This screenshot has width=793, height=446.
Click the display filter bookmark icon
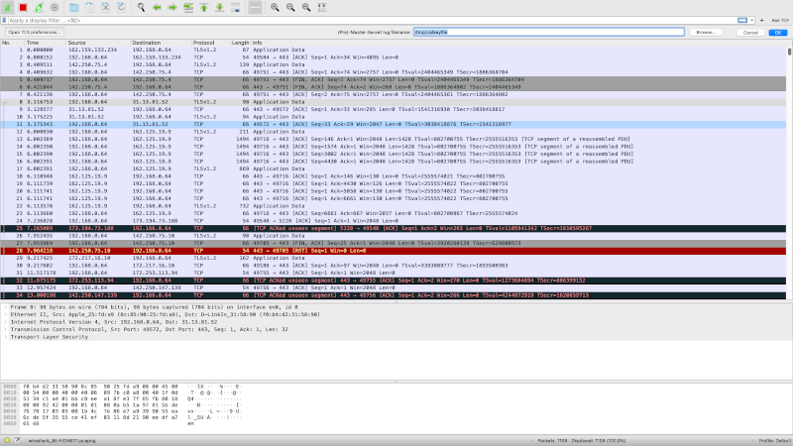point(6,20)
